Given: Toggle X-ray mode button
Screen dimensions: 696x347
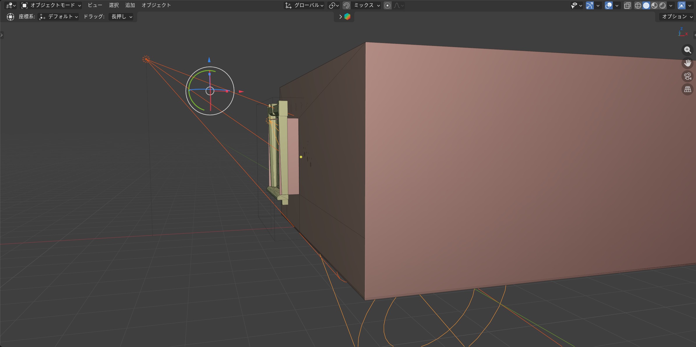Looking at the screenshot, I should point(627,6).
